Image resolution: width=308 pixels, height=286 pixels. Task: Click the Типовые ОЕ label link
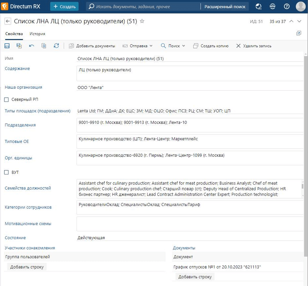click(x=17, y=141)
